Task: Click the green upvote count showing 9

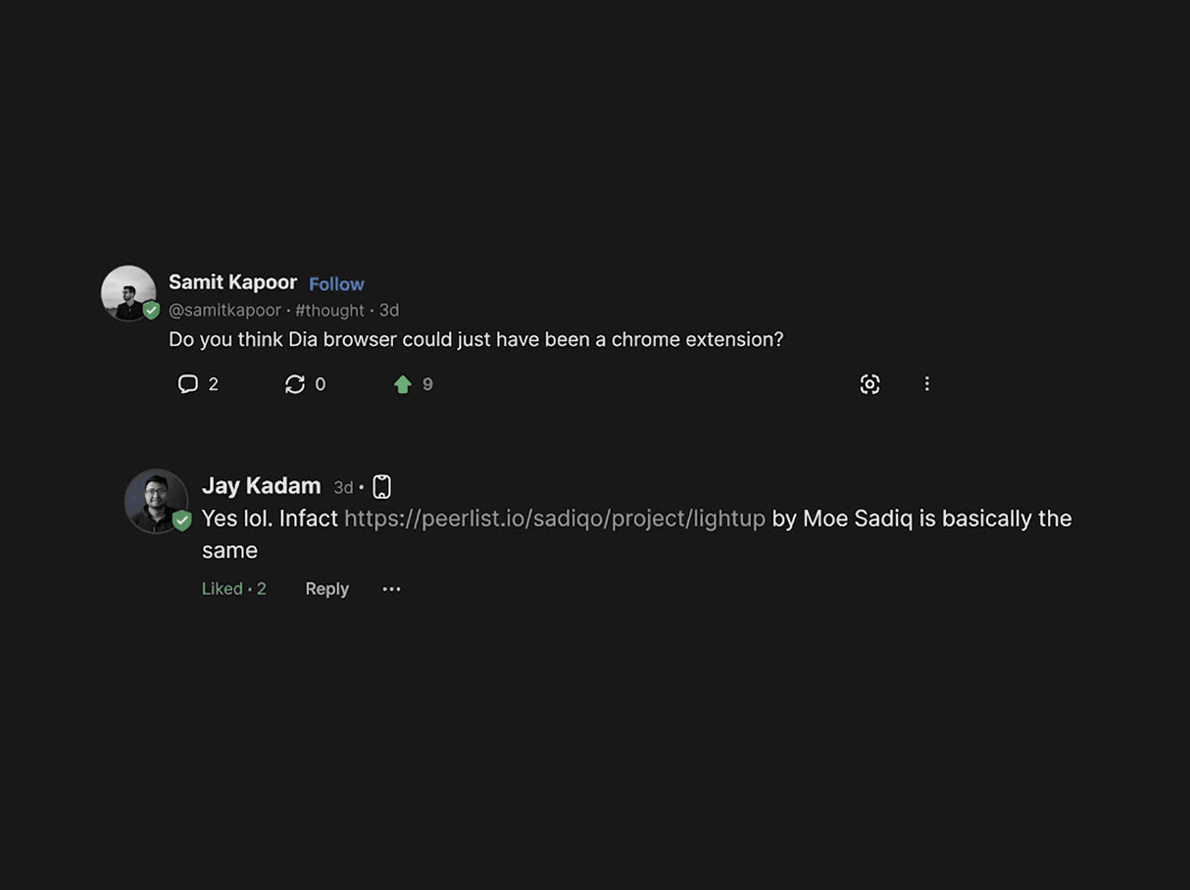Action: tap(425, 383)
